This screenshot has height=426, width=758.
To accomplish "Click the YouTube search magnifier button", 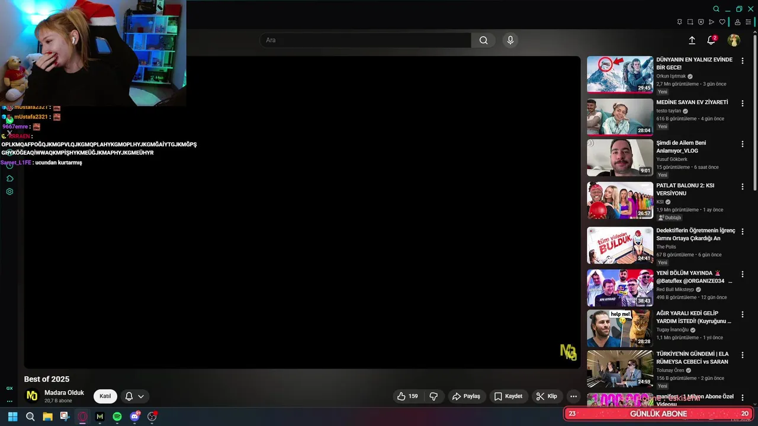I will tap(483, 40).
